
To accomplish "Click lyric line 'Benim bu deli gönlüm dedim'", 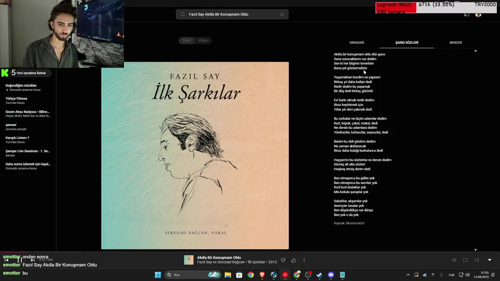I will (355, 142).
